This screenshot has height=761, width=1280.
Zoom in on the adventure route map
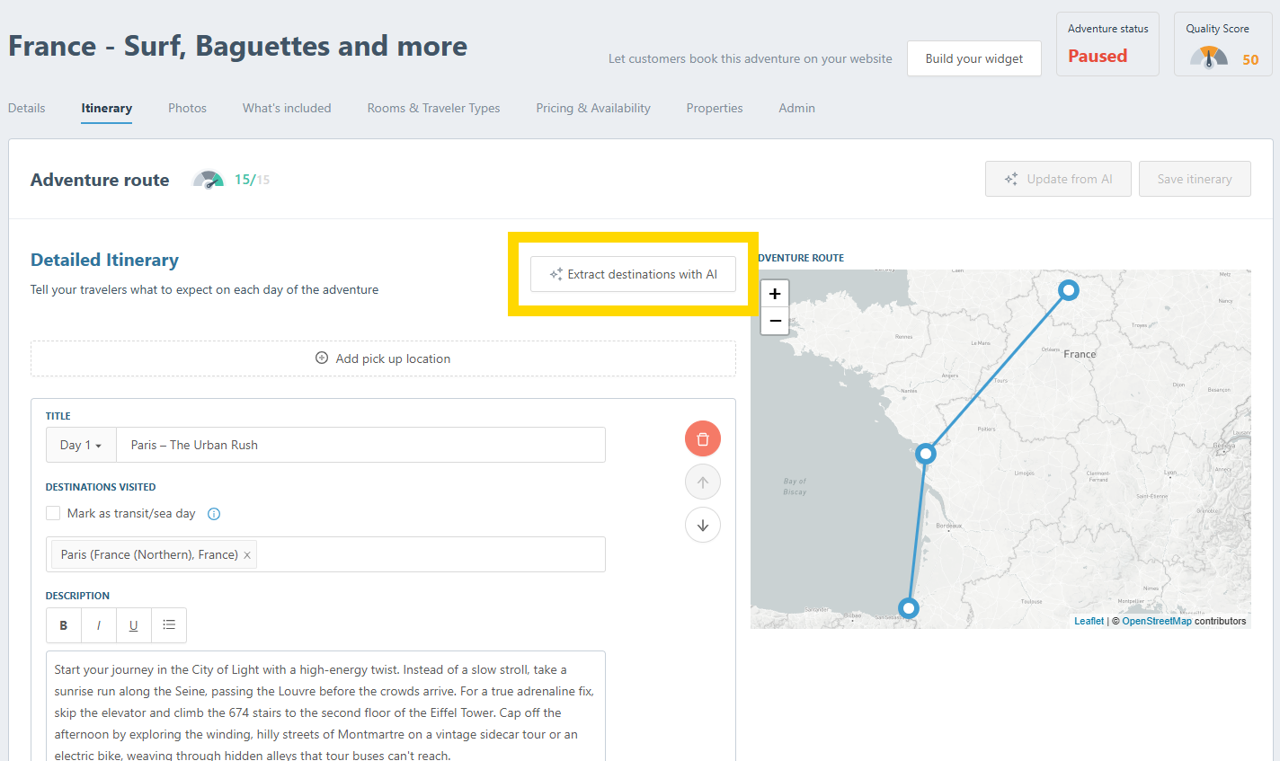[775, 294]
